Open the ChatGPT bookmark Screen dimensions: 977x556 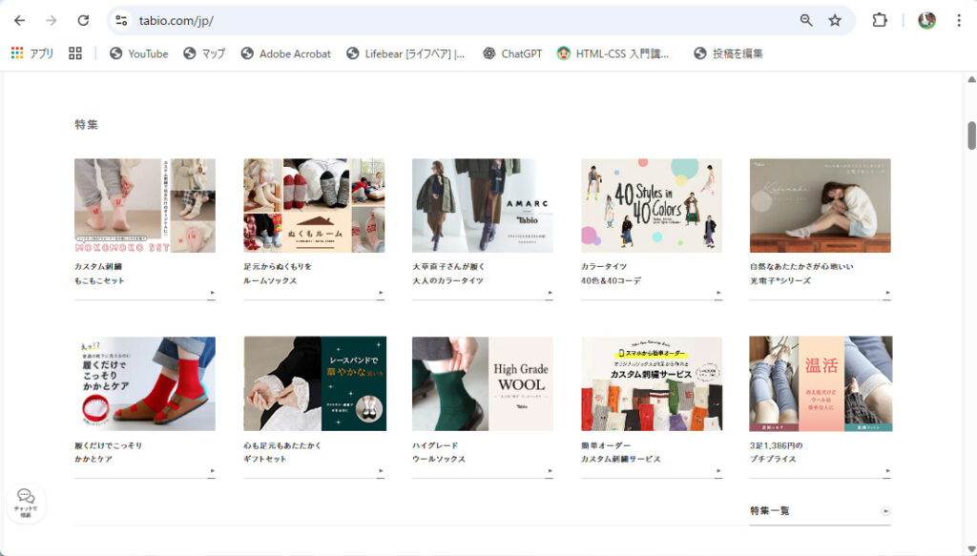pos(512,53)
